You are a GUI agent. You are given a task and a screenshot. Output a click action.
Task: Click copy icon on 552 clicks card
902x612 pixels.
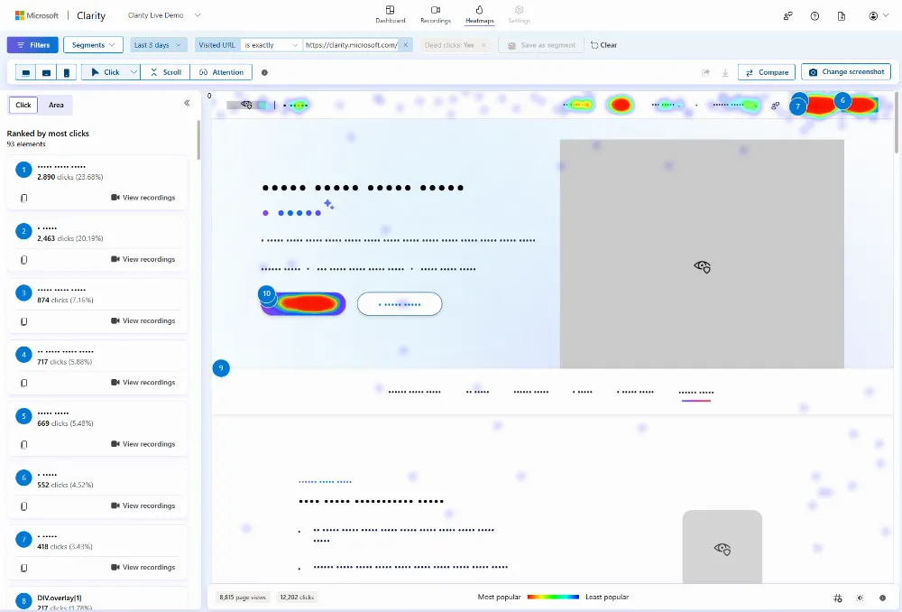point(23,506)
